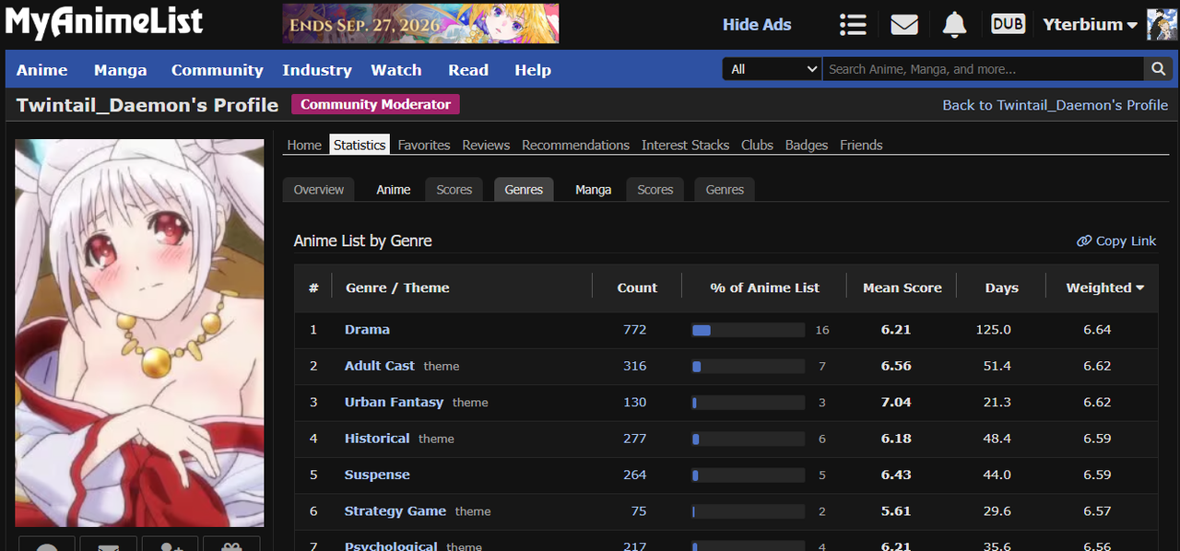Open the Overview statistics sub-tab
1180x551 pixels.
[319, 190]
